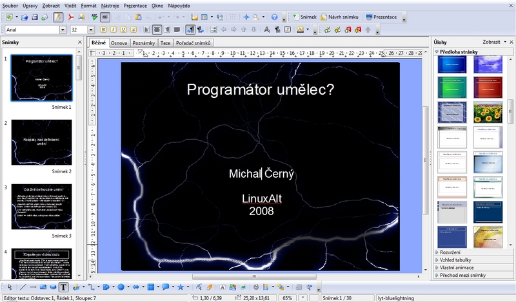Image resolution: width=516 pixels, height=302 pixels.
Task: Toggle italic formatting
Action: (x=114, y=30)
